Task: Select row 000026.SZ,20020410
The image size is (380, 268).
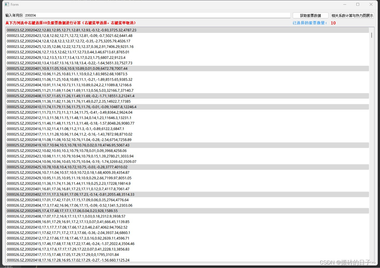Action: (x=187, y=227)
